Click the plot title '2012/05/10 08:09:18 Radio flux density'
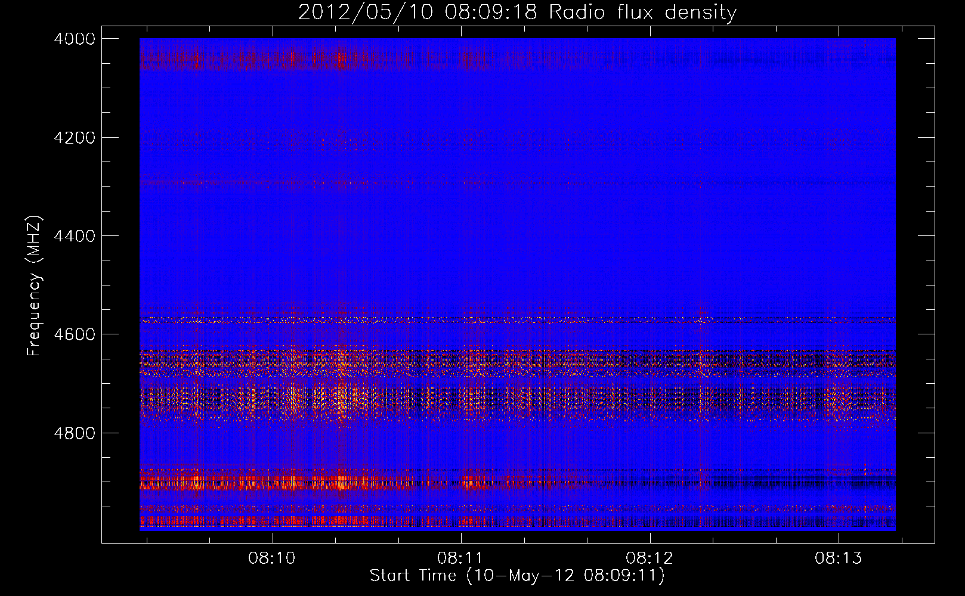The height and width of the screenshot is (596, 965). (x=517, y=13)
